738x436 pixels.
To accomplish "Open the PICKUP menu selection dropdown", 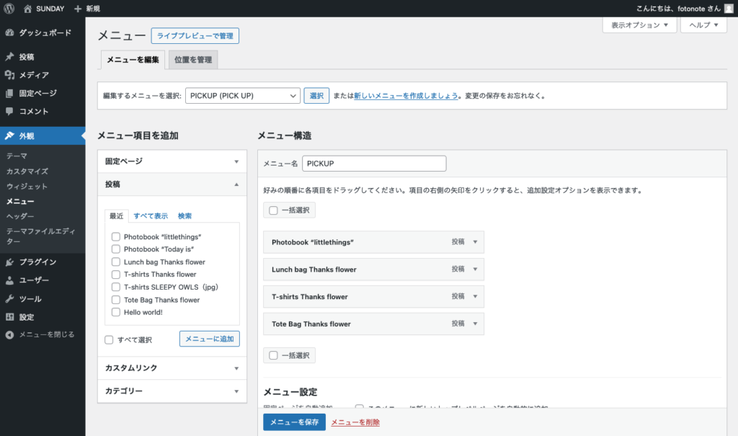I will click(242, 96).
